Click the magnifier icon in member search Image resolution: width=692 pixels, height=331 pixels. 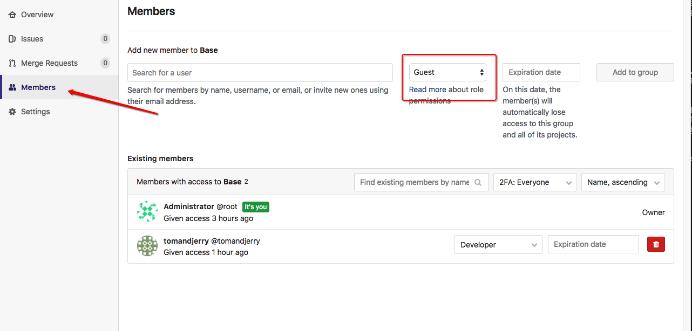[478, 182]
